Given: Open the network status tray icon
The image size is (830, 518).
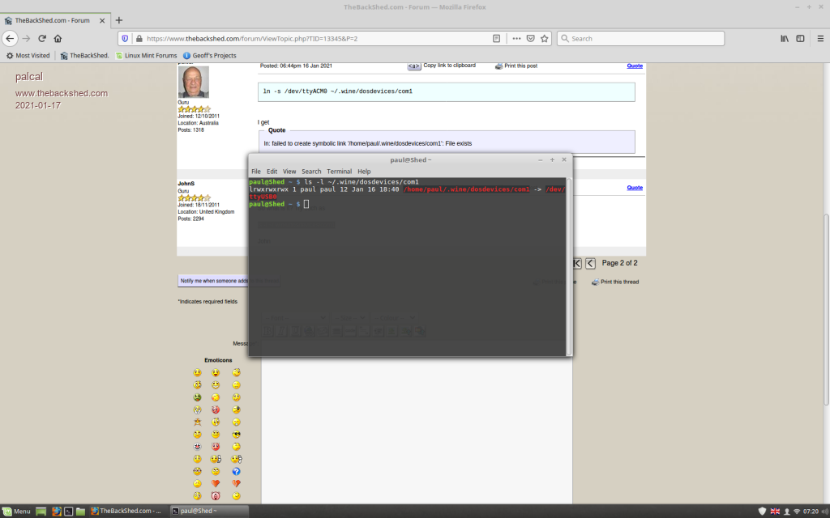Looking at the screenshot, I should (x=796, y=511).
